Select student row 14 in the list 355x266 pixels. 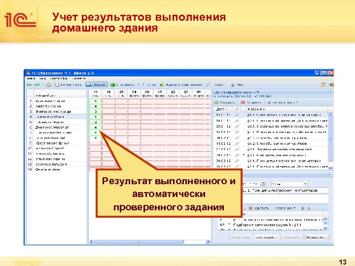tap(57, 169)
